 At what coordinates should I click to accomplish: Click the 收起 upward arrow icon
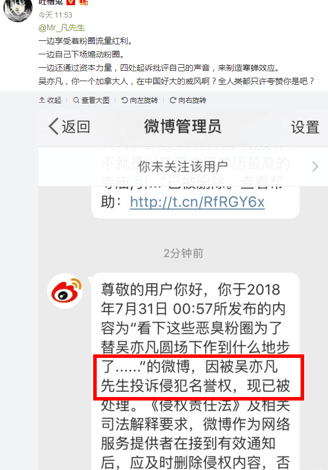(42, 100)
